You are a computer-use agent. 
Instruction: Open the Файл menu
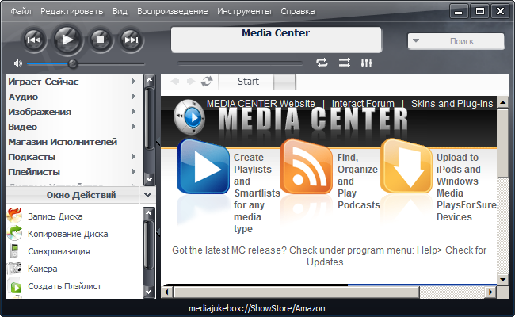(21, 11)
